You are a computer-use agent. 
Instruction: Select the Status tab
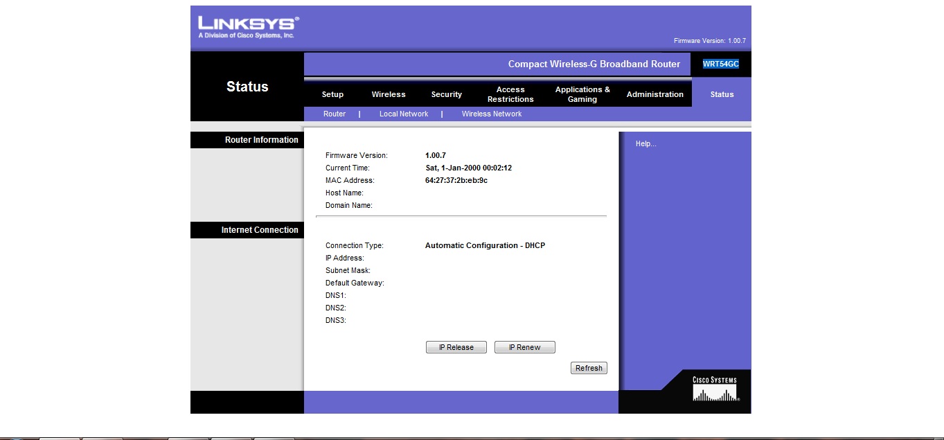click(x=722, y=94)
